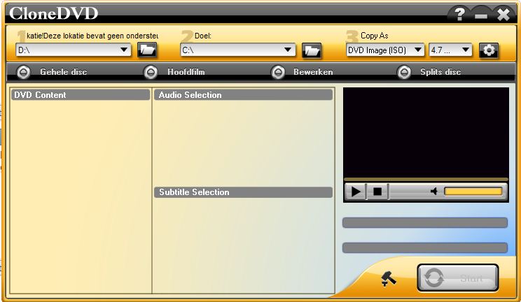Click the hammer tools icon
This screenshot has width=521, height=302.
point(389,278)
